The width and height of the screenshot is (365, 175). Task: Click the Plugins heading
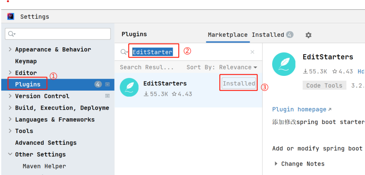click(x=134, y=34)
